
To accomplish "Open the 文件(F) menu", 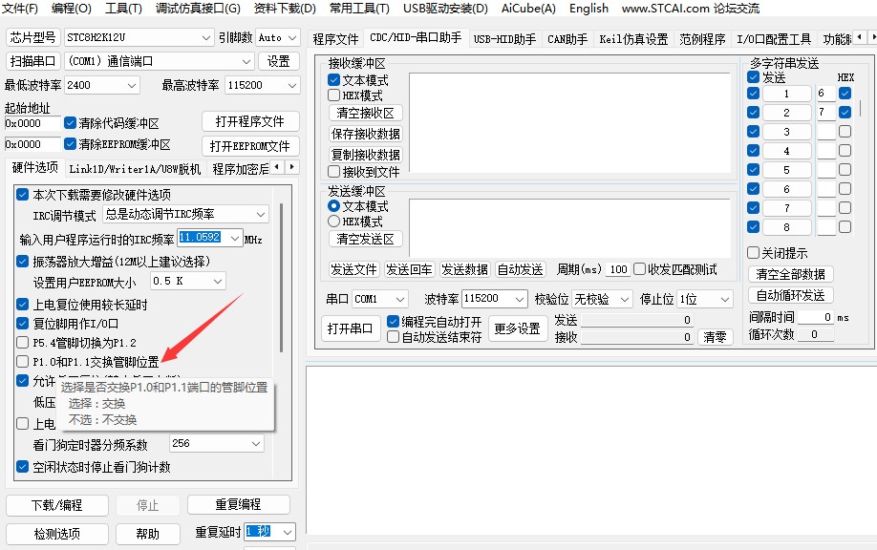I will (x=19, y=9).
